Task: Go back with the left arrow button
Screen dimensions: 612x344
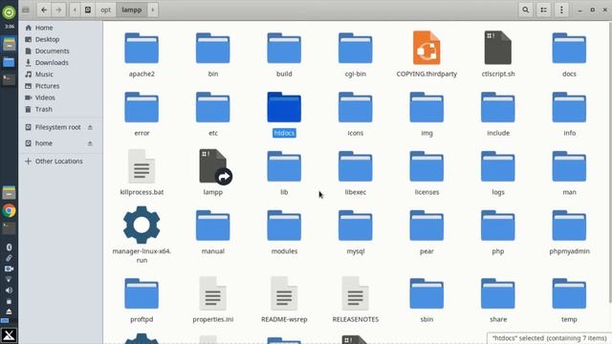Action: 44,10
